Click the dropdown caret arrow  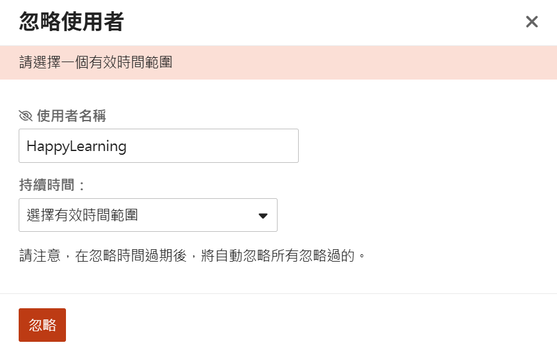click(263, 216)
